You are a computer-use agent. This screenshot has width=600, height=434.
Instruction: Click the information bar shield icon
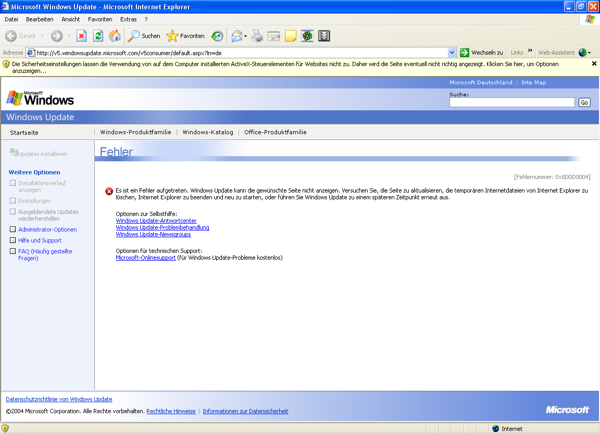point(6,64)
